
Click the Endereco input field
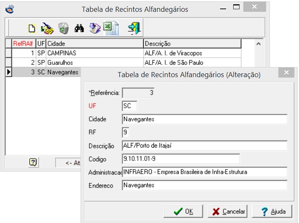205,185
